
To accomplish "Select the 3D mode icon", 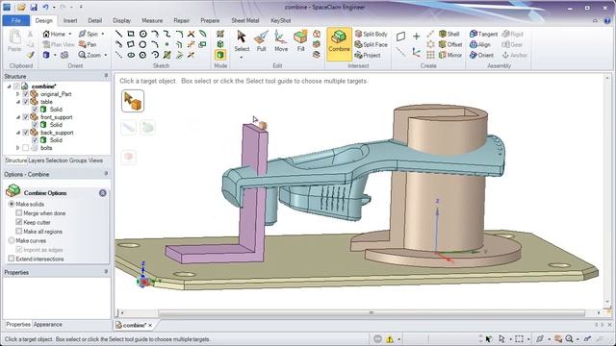I will [x=220, y=55].
